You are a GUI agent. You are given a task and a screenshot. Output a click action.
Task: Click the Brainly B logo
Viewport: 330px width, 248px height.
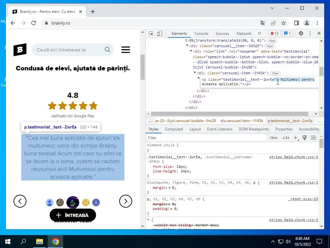click(x=20, y=50)
